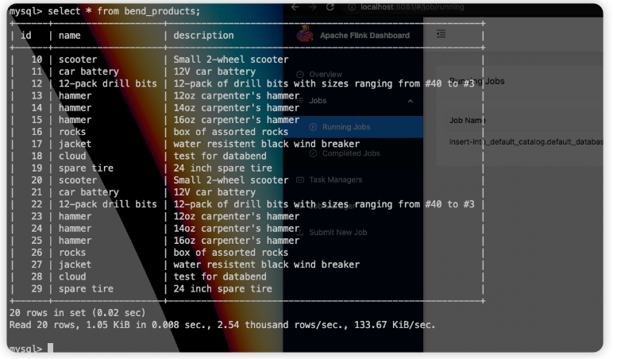Open the insert-into_default_catalog job row
Image resolution: width=617 pixels, height=359 pixels.
[x=526, y=141]
